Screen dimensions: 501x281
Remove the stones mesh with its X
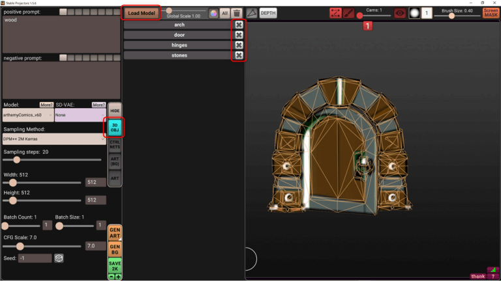click(239, 55)
